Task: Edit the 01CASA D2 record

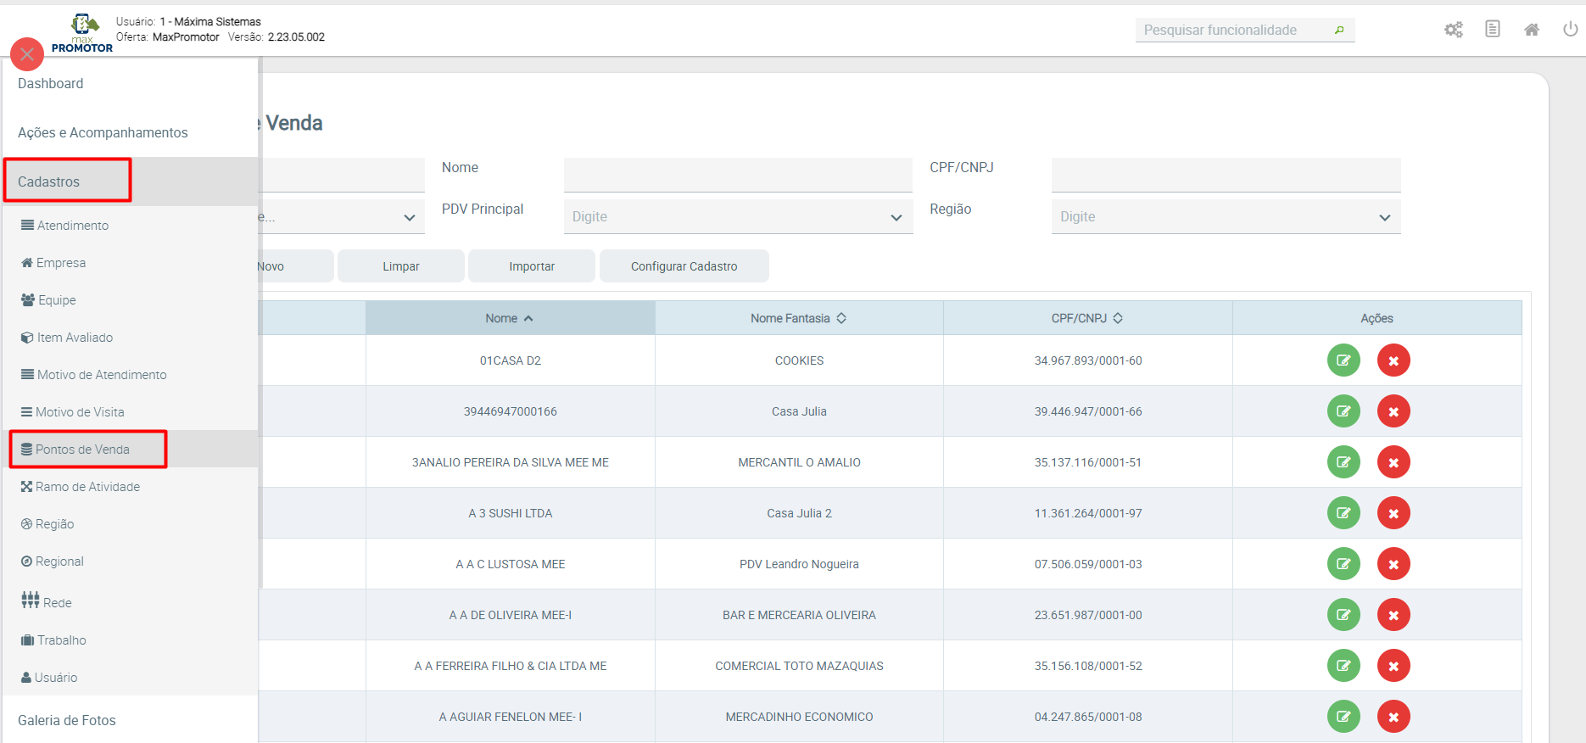Action: (1343, 360)
